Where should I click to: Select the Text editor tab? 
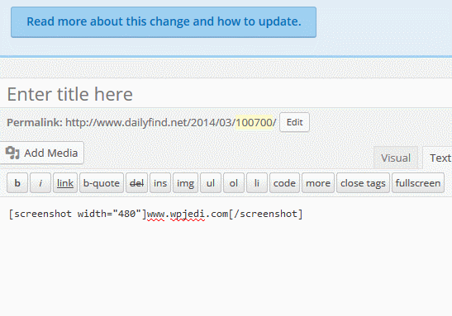438,158
